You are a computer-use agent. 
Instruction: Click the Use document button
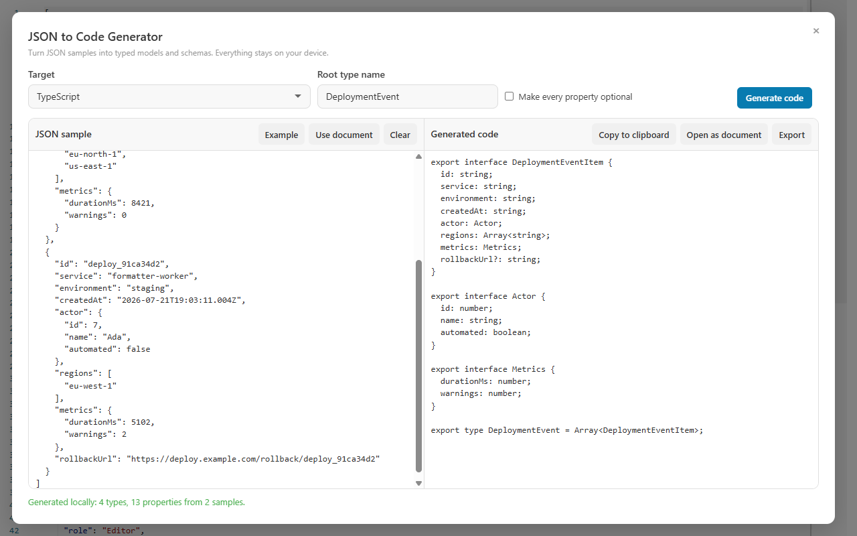tap(344, 135)
